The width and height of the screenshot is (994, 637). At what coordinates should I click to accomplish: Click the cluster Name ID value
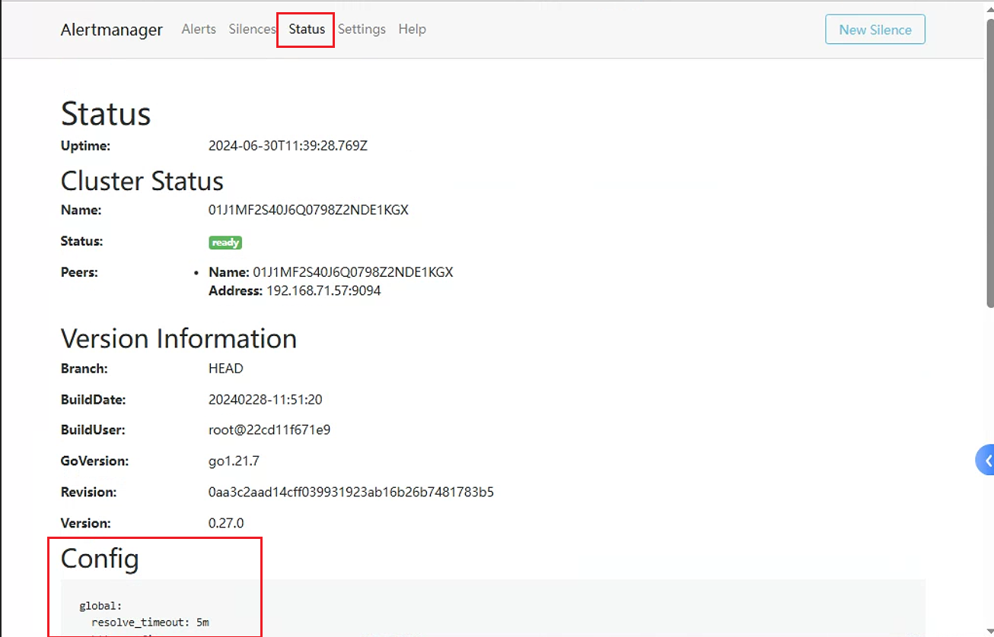pos(308,210)
